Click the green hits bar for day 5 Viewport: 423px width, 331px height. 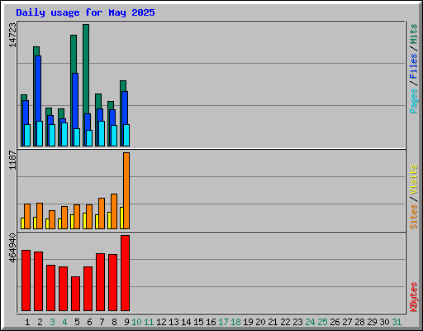click(74, 54)
